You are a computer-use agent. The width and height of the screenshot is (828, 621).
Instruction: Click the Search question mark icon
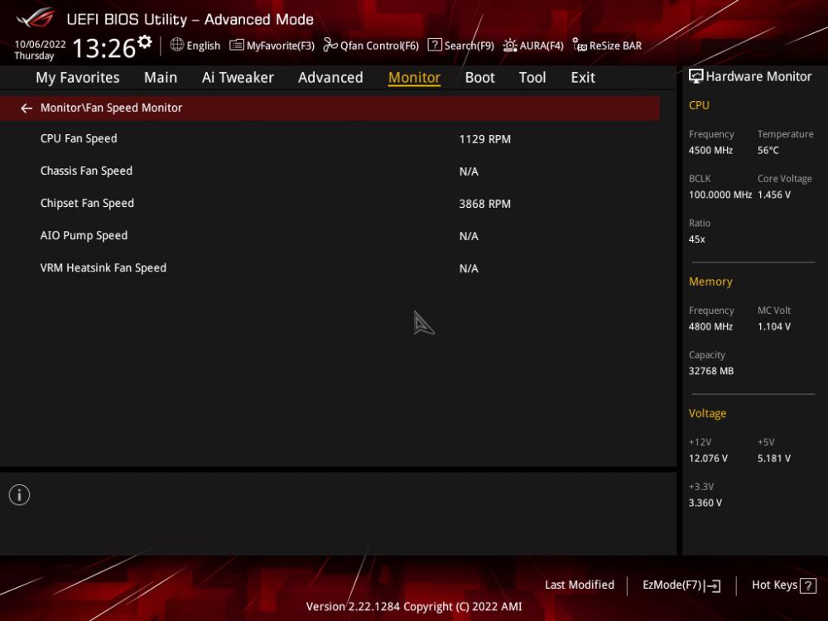(435, 45)
